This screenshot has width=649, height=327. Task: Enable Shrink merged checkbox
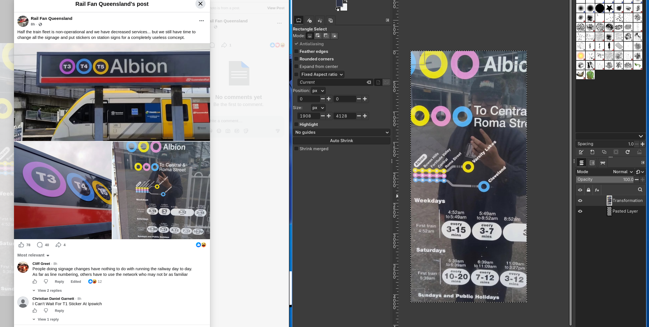click(296, 149)
